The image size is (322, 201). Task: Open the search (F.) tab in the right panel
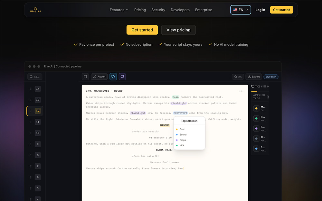pos(260,87)
